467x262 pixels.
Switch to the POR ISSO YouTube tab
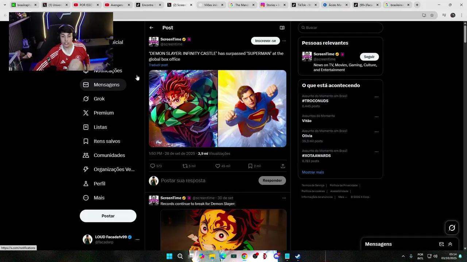pos(86,5)
